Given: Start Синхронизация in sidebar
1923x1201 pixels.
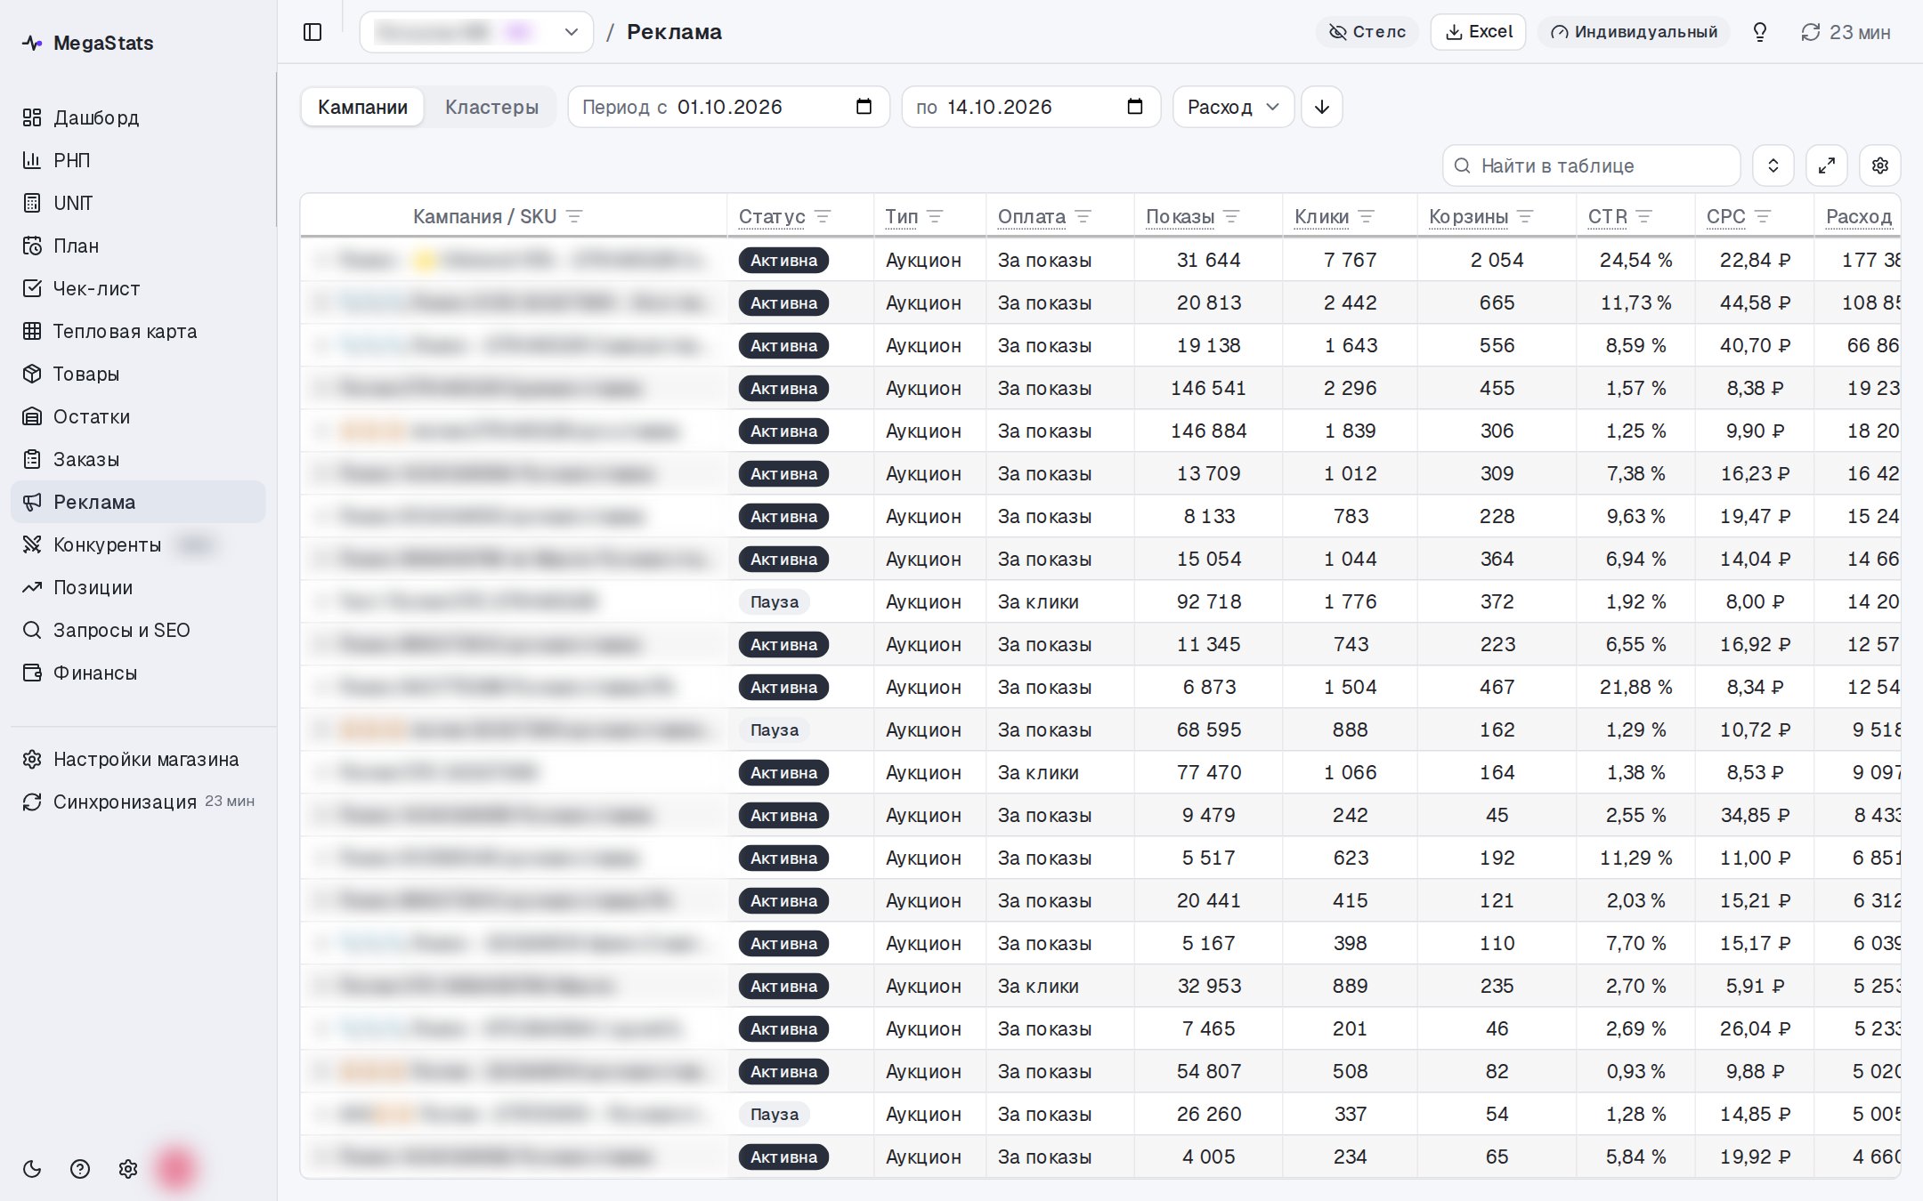Looking at the screenshot, I should (x=138, y=802).
